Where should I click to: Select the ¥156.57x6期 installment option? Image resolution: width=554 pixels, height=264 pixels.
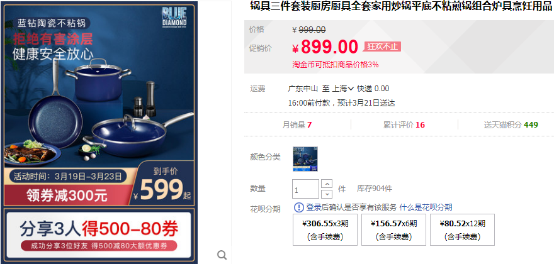(393, 230)
